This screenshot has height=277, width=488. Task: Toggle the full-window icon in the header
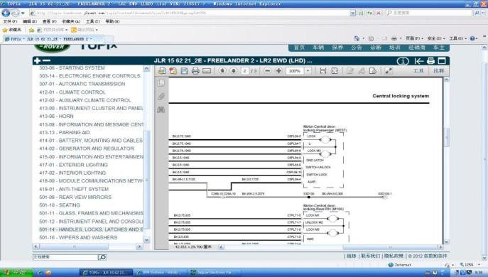(x=442, y=60)
